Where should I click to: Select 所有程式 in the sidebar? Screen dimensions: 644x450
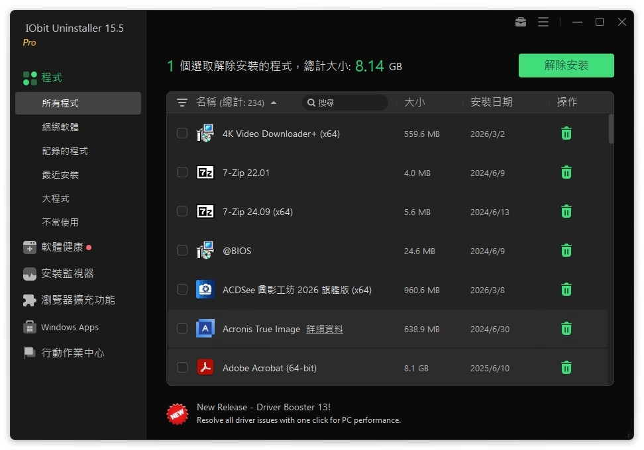click(78, 103)
